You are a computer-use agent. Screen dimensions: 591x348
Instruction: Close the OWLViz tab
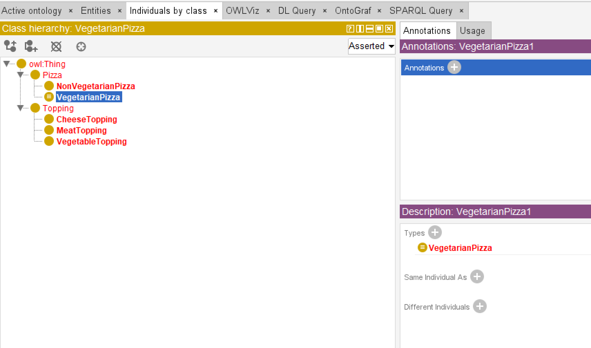click(268, 11)
